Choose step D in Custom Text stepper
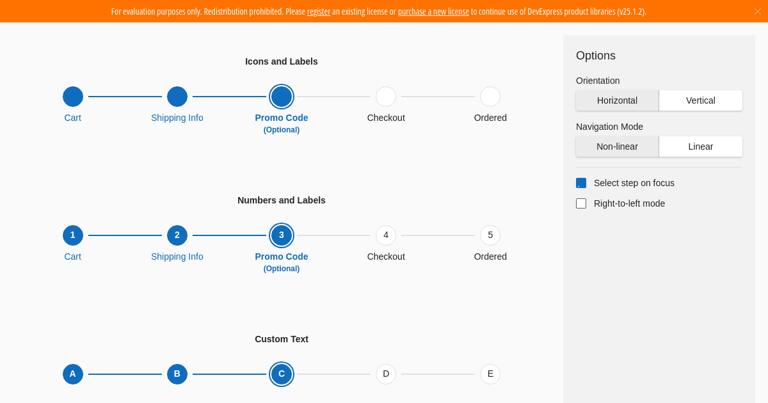 (x=386, y=374)
